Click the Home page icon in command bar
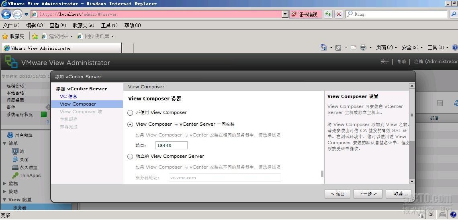Image resolution: width=458 pixels, height=220 pixels. point(324,47)
